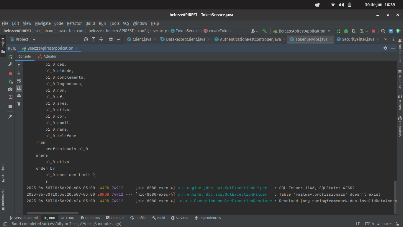Open the Terminal tool window
The image size is (403, 227).
[x=115, y=218]
